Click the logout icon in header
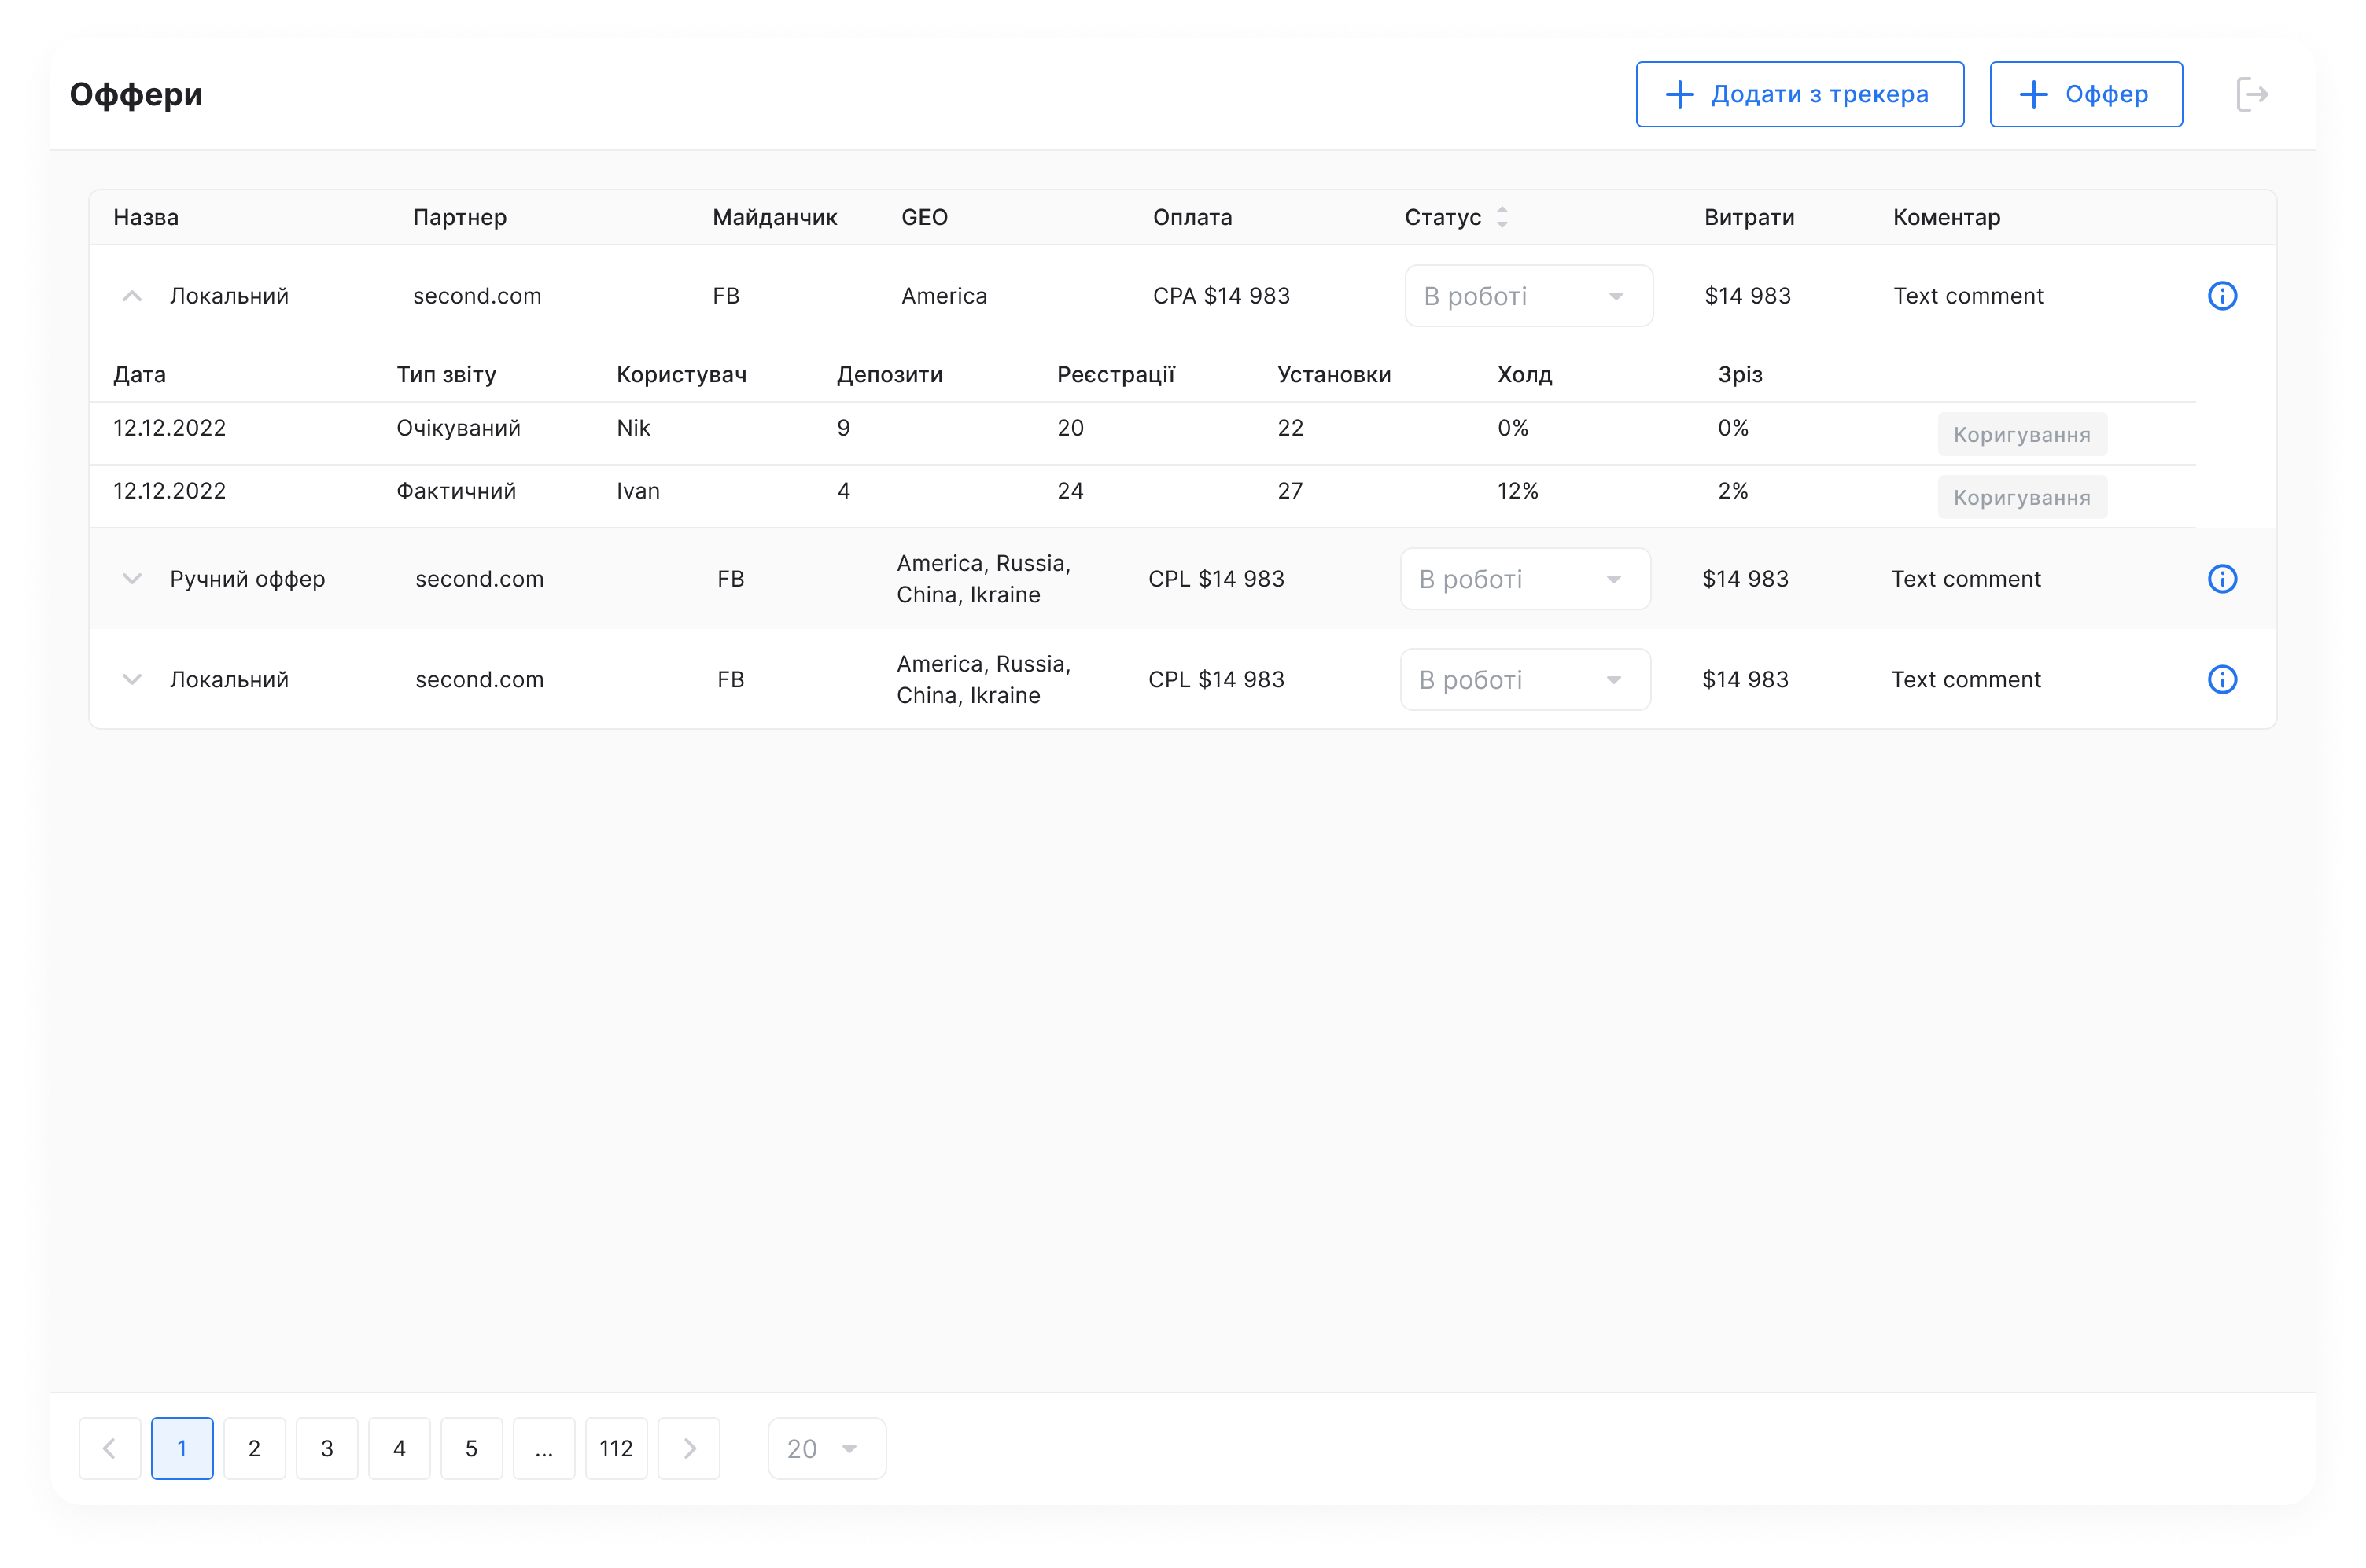The width and height of the screenshot is (2366, 1568). pyautogui.click(x=2252, y=95)
